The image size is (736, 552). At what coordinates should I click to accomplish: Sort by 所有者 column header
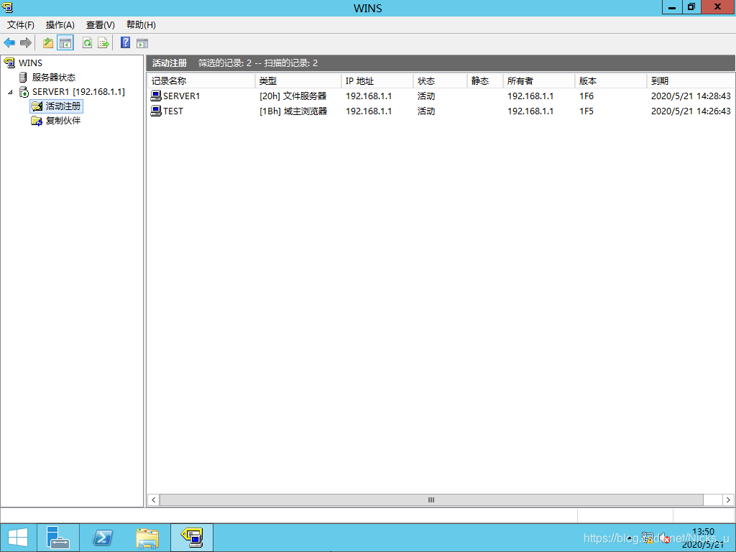coord(539,80)
